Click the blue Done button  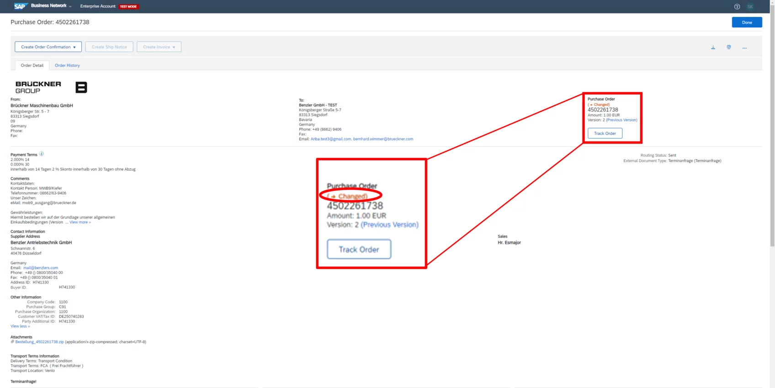coord(747,22)
